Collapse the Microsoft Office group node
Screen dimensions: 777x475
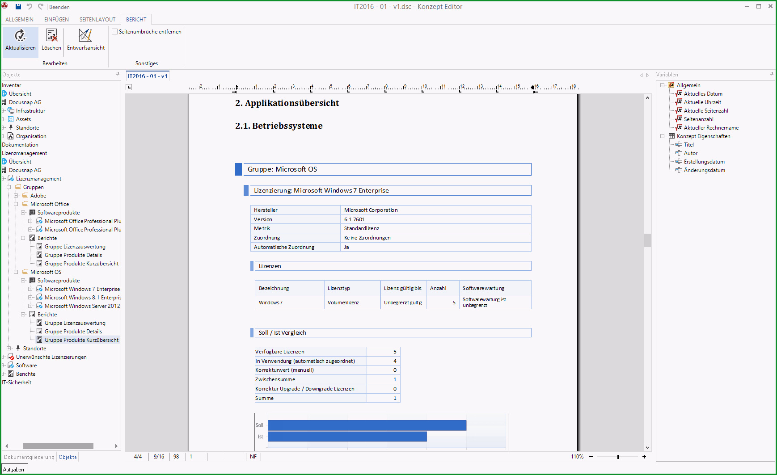[16, 204]
